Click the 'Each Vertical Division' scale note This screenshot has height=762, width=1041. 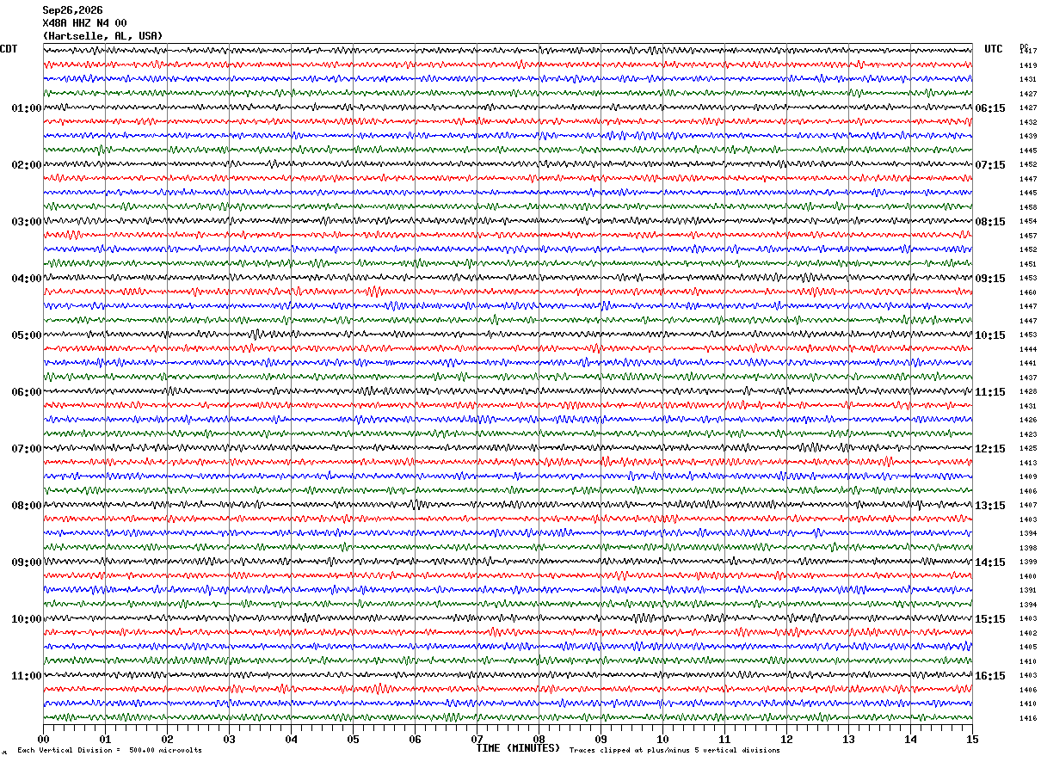pos(109,751)
